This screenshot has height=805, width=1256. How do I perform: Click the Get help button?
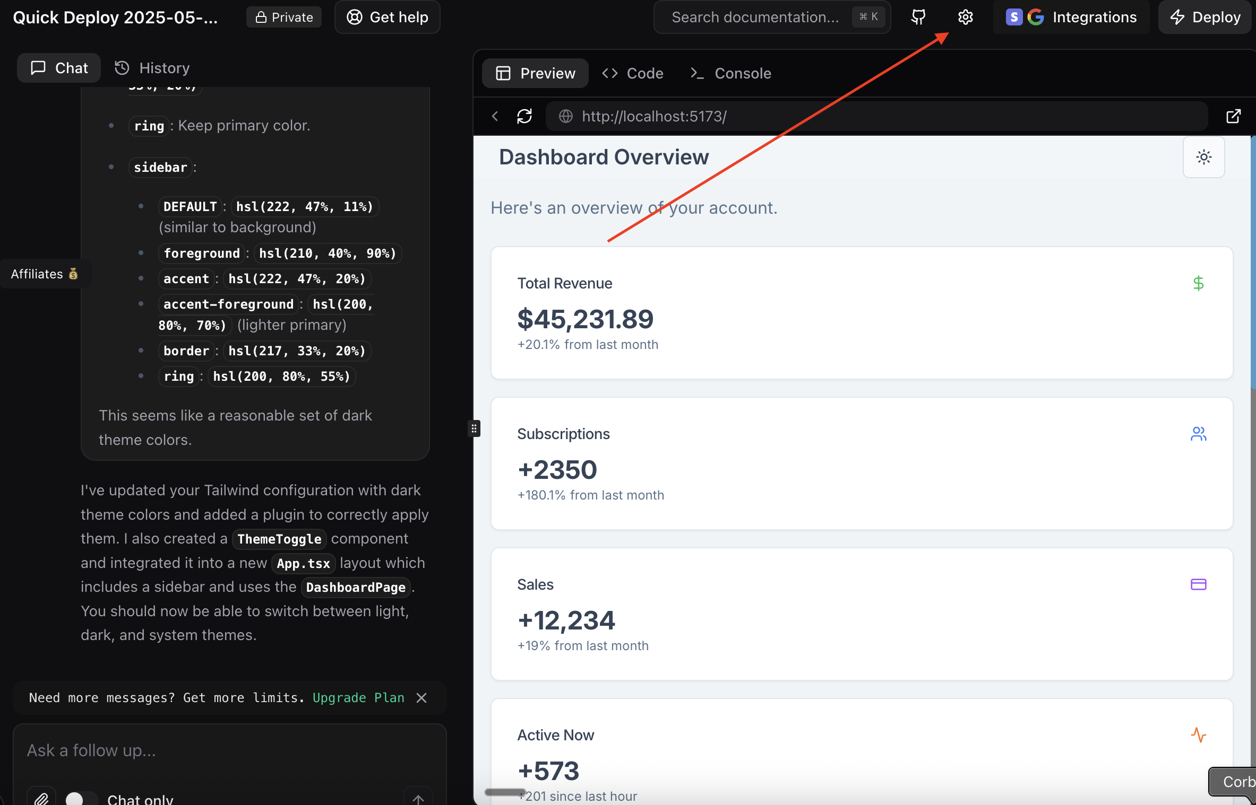click(388, 17)
